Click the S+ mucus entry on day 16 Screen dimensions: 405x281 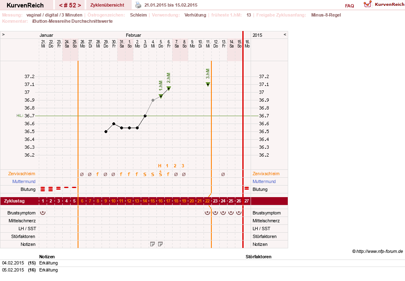[x=161, y=174]
